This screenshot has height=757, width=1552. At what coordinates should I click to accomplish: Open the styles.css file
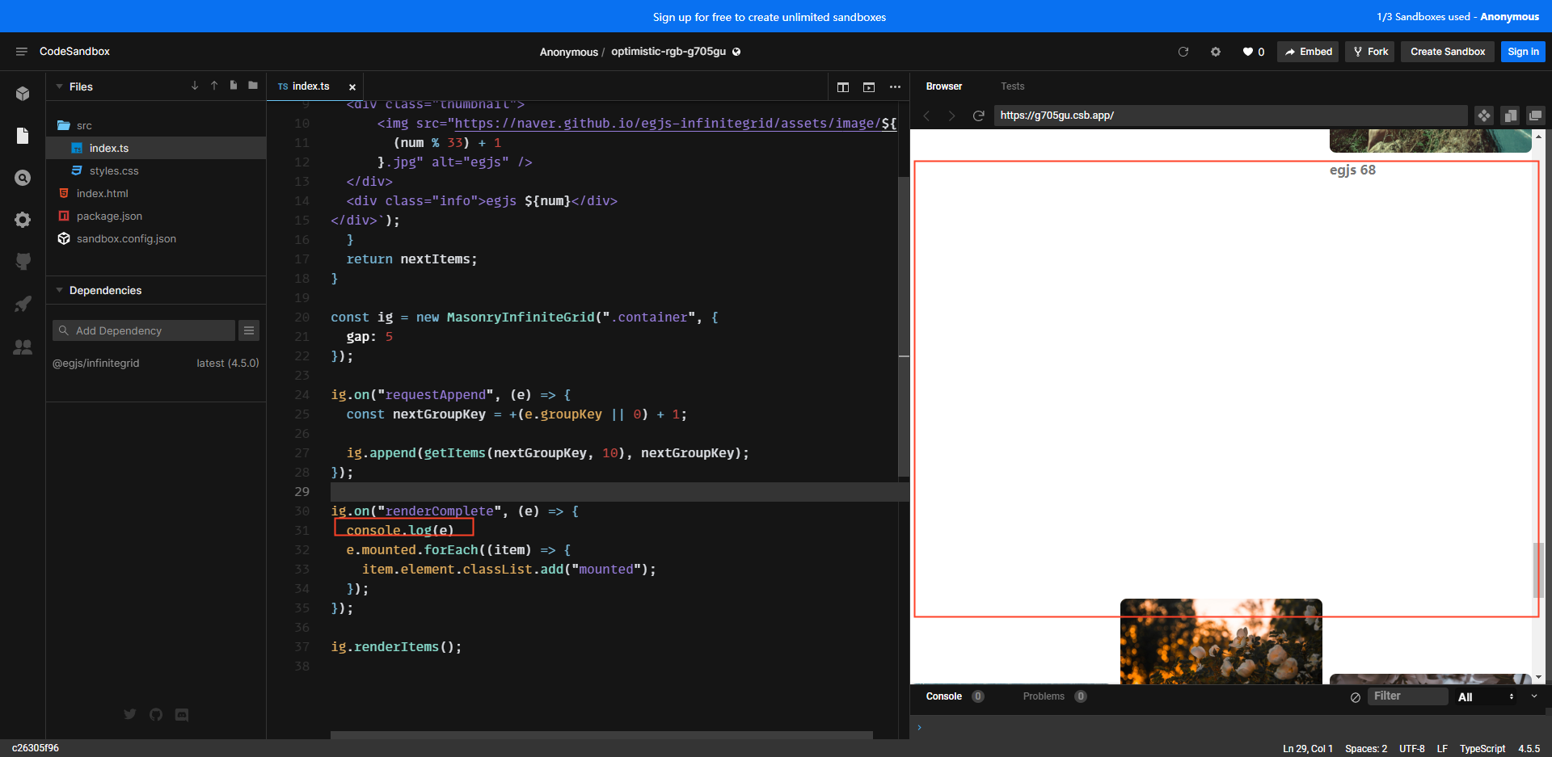click(x=113, y=170)
